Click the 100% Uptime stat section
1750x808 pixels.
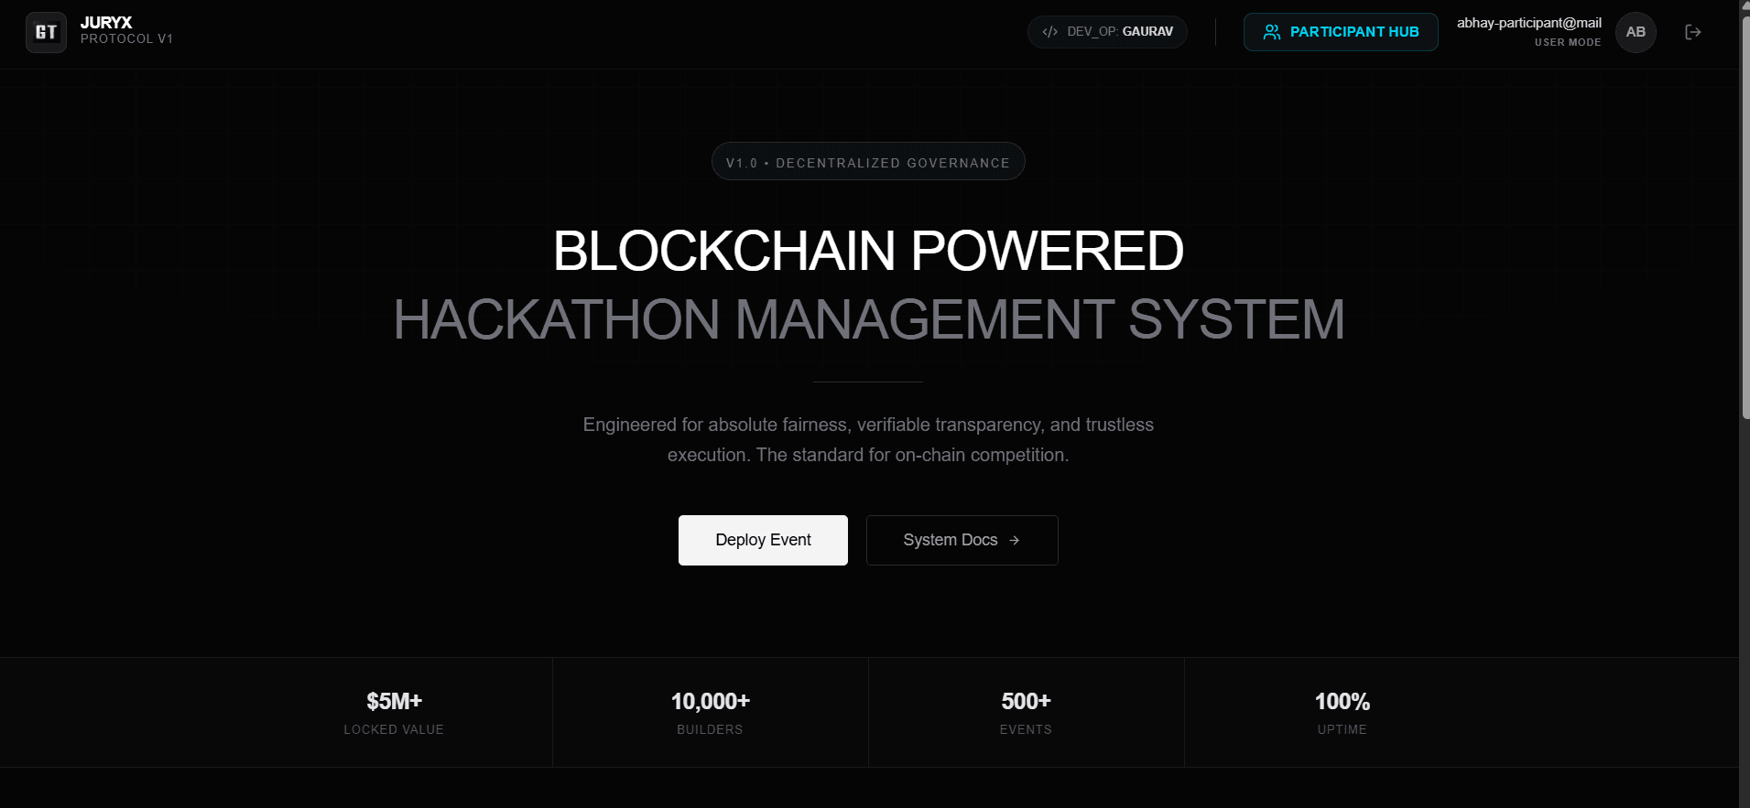point(1341,712)
